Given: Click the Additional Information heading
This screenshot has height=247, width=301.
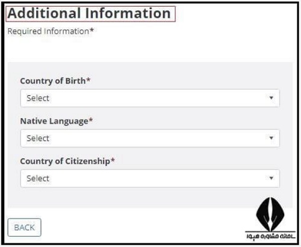Looking at the screenshot, I should [89, 13].
